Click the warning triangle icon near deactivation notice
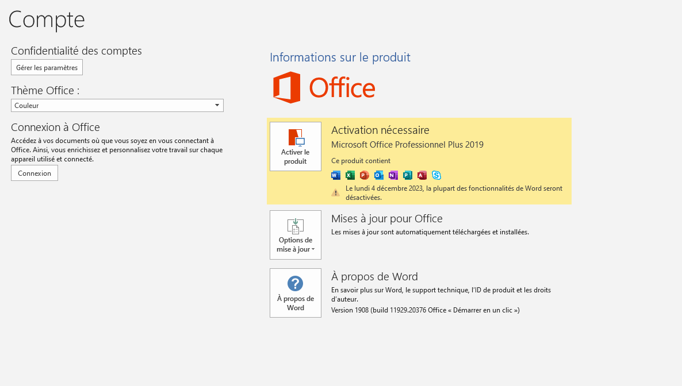 (335, 192)
